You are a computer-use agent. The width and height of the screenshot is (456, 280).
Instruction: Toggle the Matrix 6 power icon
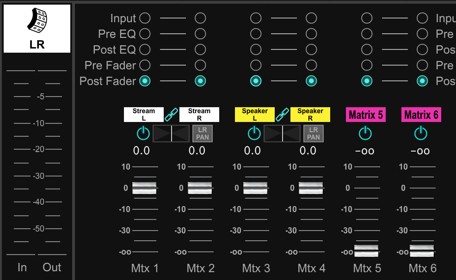point(421,134)
